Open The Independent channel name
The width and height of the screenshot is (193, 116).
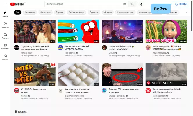click(x=159, y=96)
